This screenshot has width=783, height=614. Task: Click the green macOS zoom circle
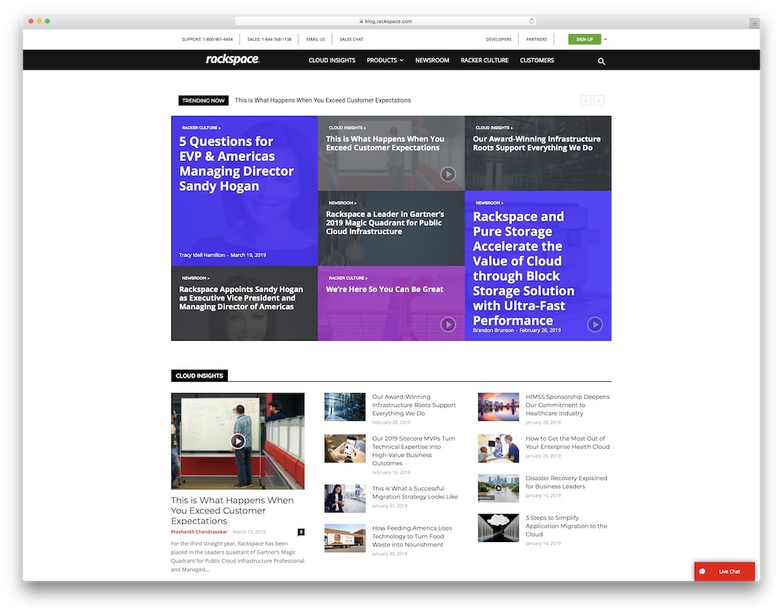pyautogui.click(x=48, y=22)
